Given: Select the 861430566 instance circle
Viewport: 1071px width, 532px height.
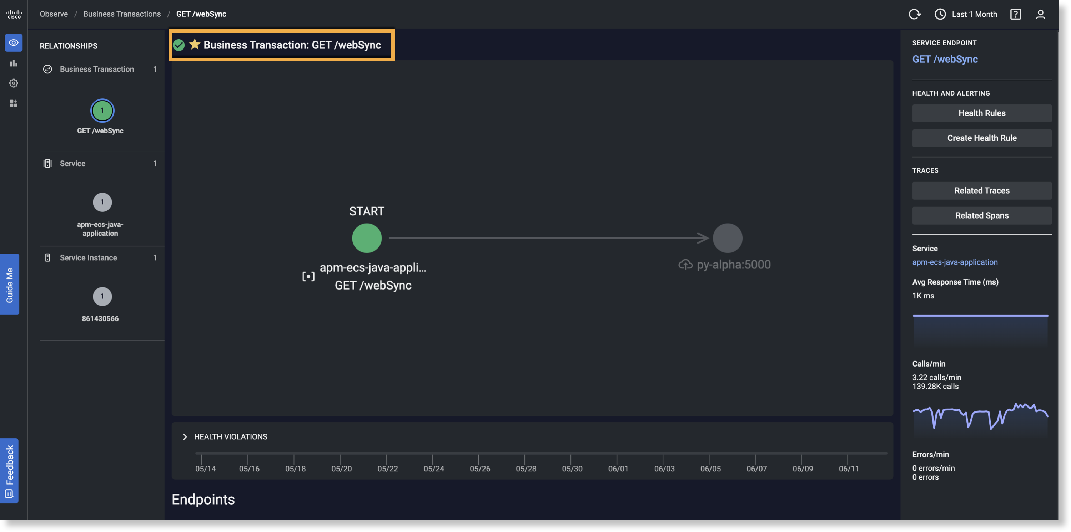Looking at the screenshot, I should point(102,297).
